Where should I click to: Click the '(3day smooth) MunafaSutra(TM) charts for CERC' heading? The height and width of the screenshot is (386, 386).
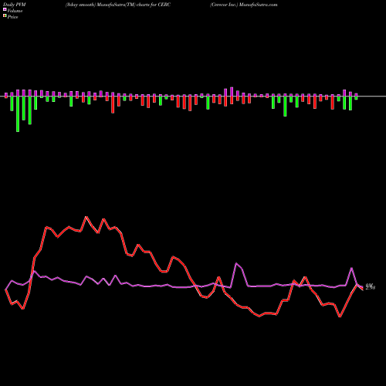tap(118, 5)
